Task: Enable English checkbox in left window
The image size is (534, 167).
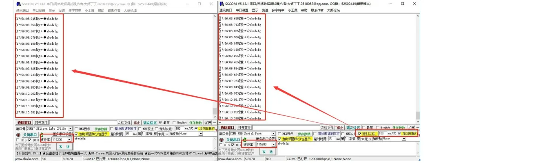Action: (x=174, y=123)
